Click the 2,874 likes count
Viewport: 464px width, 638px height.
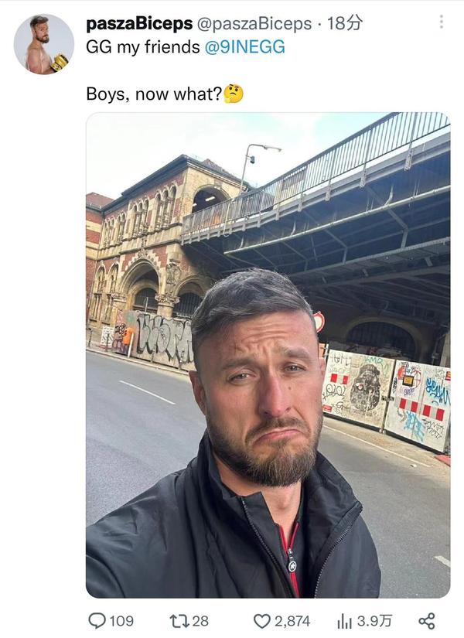[292, 620]
